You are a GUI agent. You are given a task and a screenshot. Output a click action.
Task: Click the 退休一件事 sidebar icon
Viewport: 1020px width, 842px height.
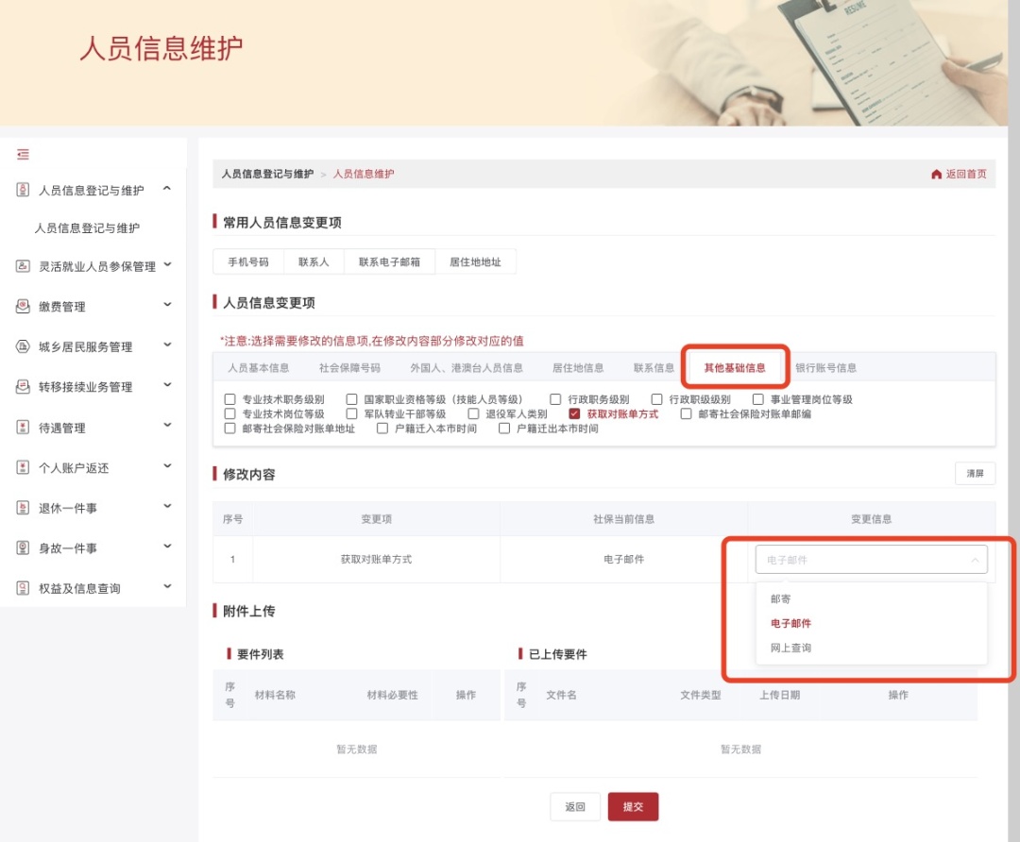[x=23, y=507]
